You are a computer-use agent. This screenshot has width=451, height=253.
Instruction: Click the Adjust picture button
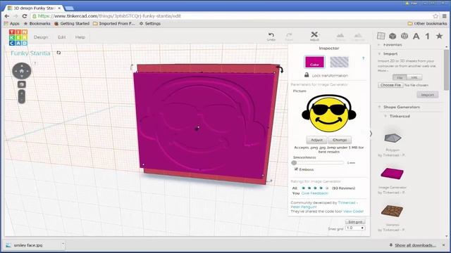click(316, 140)
